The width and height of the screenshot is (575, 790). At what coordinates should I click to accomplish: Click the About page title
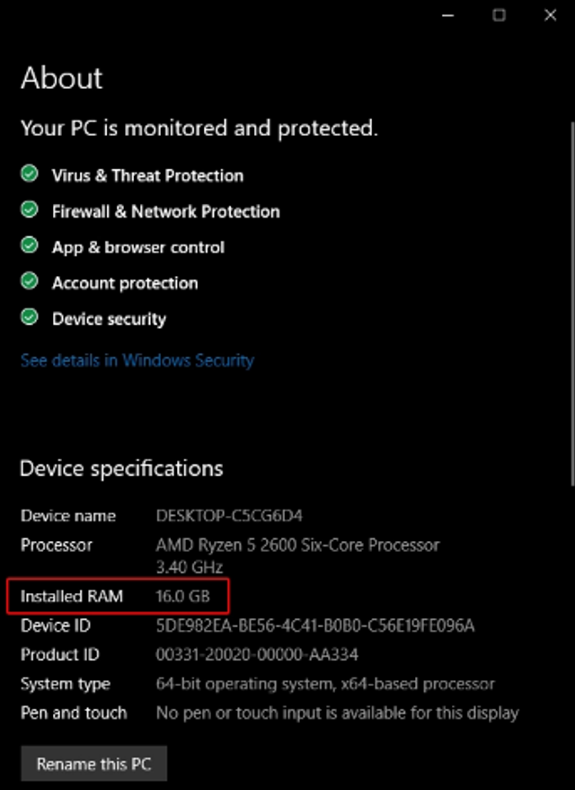[62, 78]
